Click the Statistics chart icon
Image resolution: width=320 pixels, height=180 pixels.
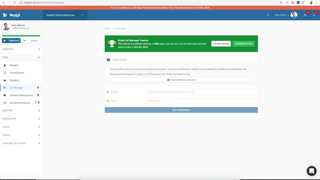(x=5, y=80)
